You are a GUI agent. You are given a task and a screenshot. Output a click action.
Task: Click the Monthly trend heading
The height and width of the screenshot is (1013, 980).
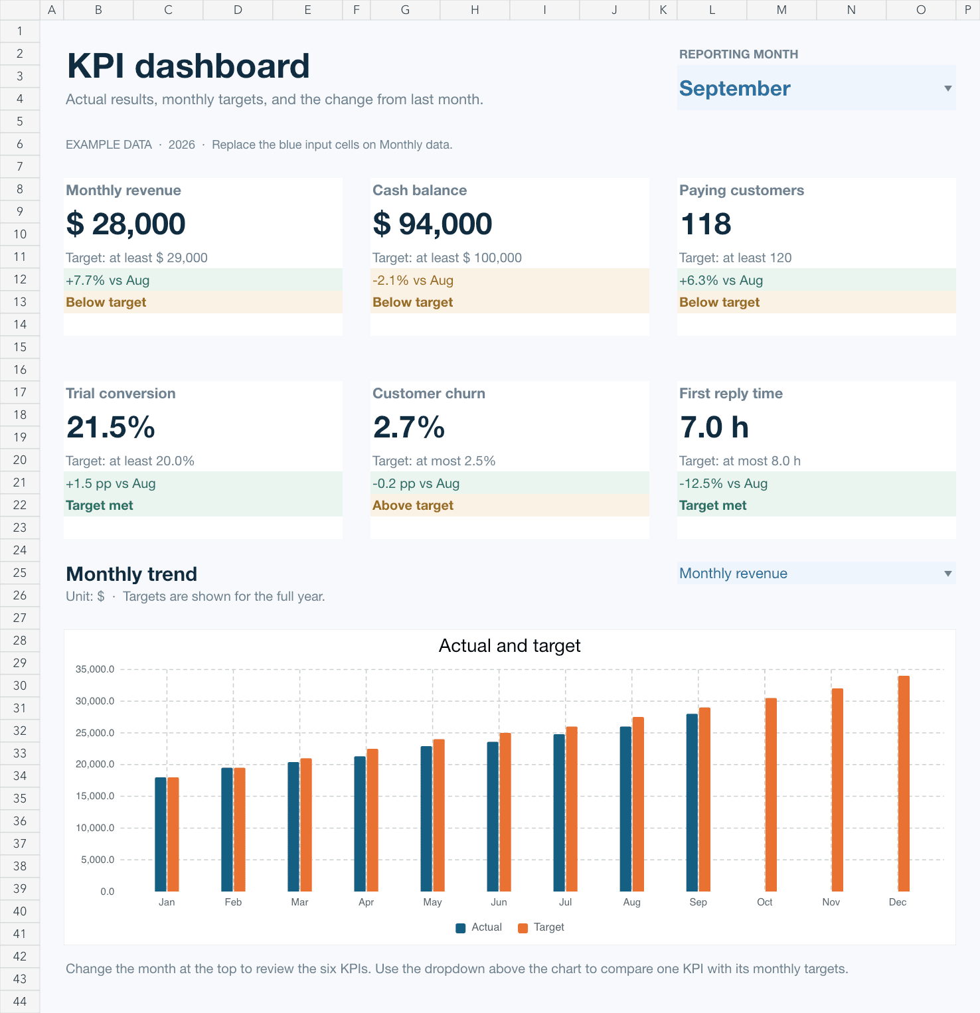(x=132, y=574)
